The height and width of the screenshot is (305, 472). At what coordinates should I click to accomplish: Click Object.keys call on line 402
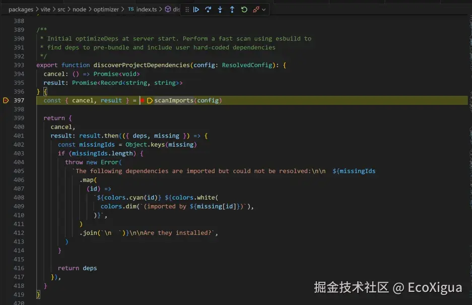(145, 145)
